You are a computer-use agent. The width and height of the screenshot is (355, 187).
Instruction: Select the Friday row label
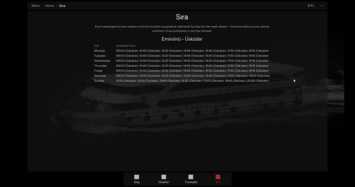pos(98,70)
